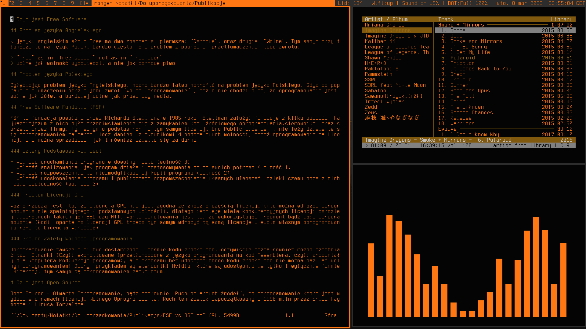
Task: Select Rammstein in the artist list
Action: (378, 74)
